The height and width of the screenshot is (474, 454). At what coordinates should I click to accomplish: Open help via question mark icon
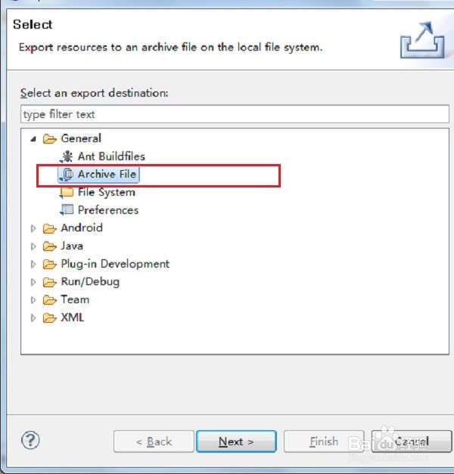31,440
